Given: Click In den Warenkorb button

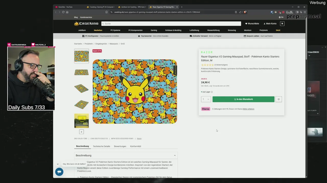Looking at the screenshot, I should pyautogui.click(x=243, y=99).
